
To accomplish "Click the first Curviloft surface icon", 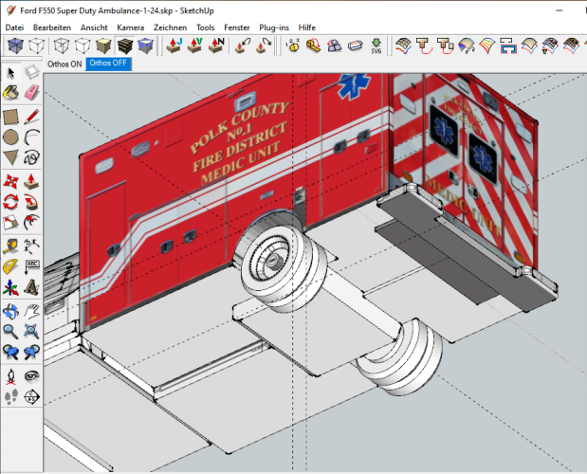I will point(403,46).
